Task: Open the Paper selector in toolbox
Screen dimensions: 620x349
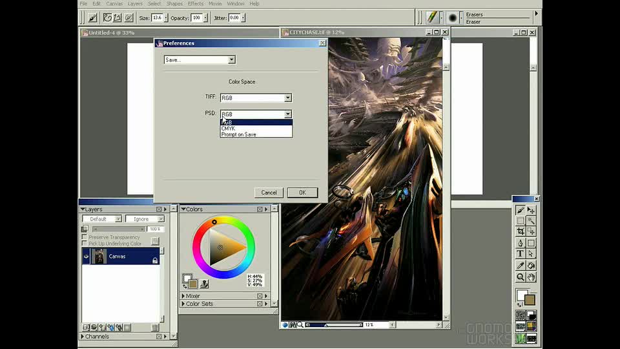Action: click(521, 315)
